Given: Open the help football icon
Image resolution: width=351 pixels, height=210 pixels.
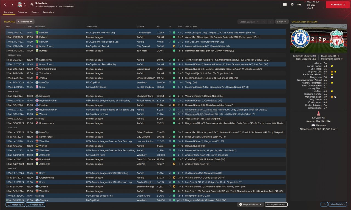Looking at the screenshot, I should pyautogui.click(x=292, y=5).
